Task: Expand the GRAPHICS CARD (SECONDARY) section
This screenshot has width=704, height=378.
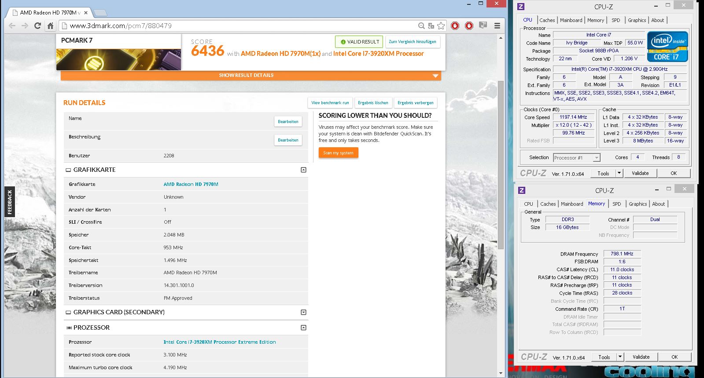Action: click(x=303, y=312)
